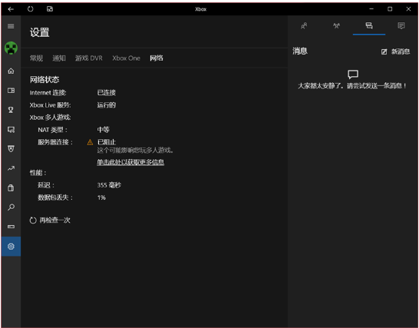This screenshot has height=328, width=419.
Task: Click the chat bubble icon in messages panel
Action: pyautogui.click(x=353, y=74)
